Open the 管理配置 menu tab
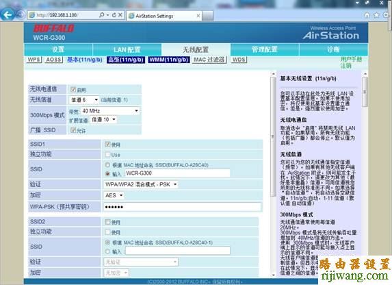 (x=265, y=49)
